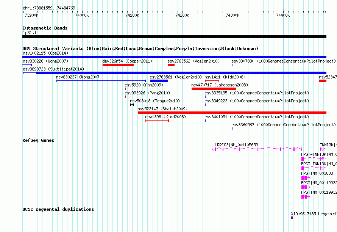Screen dimensions: 337x232
Task: Open variant esv3307830 label
Action: click(x=284, y=61)
